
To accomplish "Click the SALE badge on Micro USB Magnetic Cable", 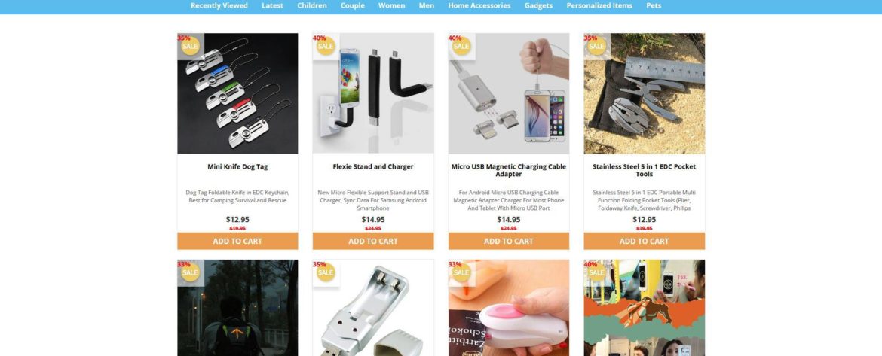I will [461, 45].
